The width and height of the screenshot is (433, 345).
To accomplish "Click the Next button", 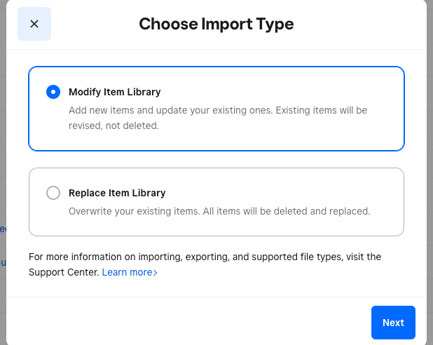I will [x=393, y=323].
